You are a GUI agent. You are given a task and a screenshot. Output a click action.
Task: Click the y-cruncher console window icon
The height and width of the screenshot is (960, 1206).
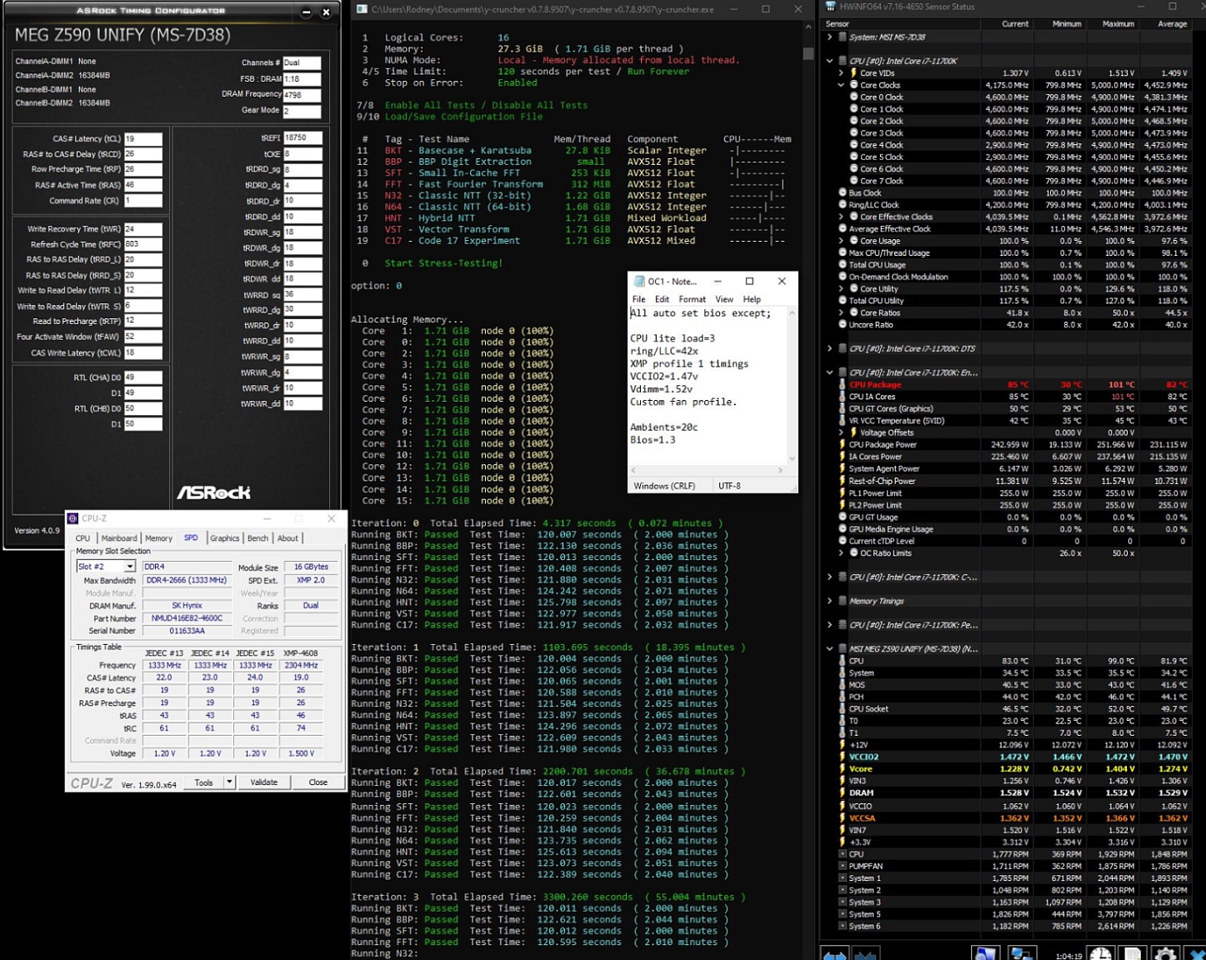361,9
